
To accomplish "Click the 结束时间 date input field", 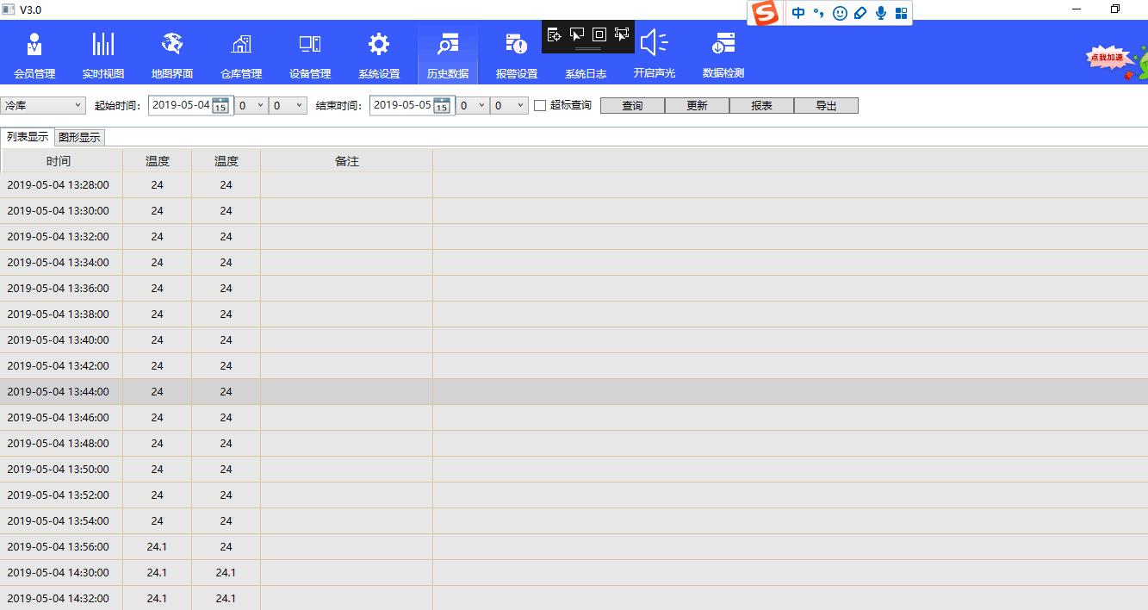I will click(x=401, y=105).
